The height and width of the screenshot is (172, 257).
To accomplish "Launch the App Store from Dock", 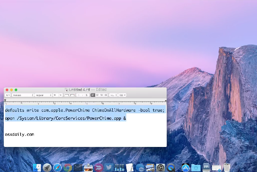I will 186,168.
